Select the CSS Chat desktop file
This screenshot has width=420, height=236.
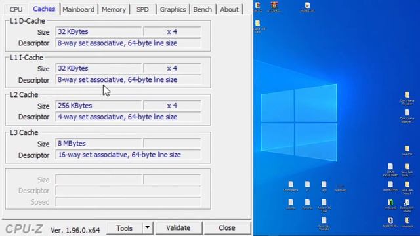pyautogui.click(x=324, y=205)
